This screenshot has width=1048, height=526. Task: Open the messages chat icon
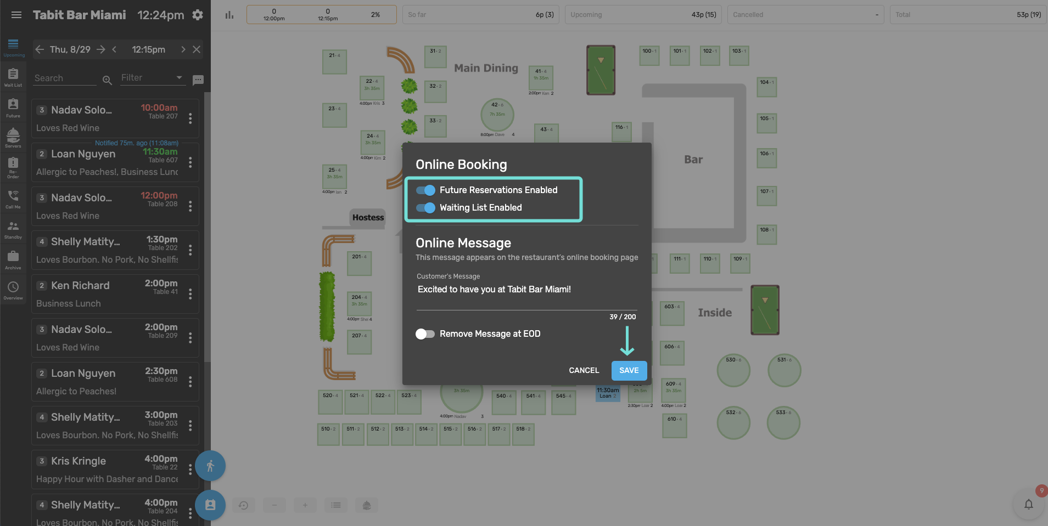coord(198,80)
